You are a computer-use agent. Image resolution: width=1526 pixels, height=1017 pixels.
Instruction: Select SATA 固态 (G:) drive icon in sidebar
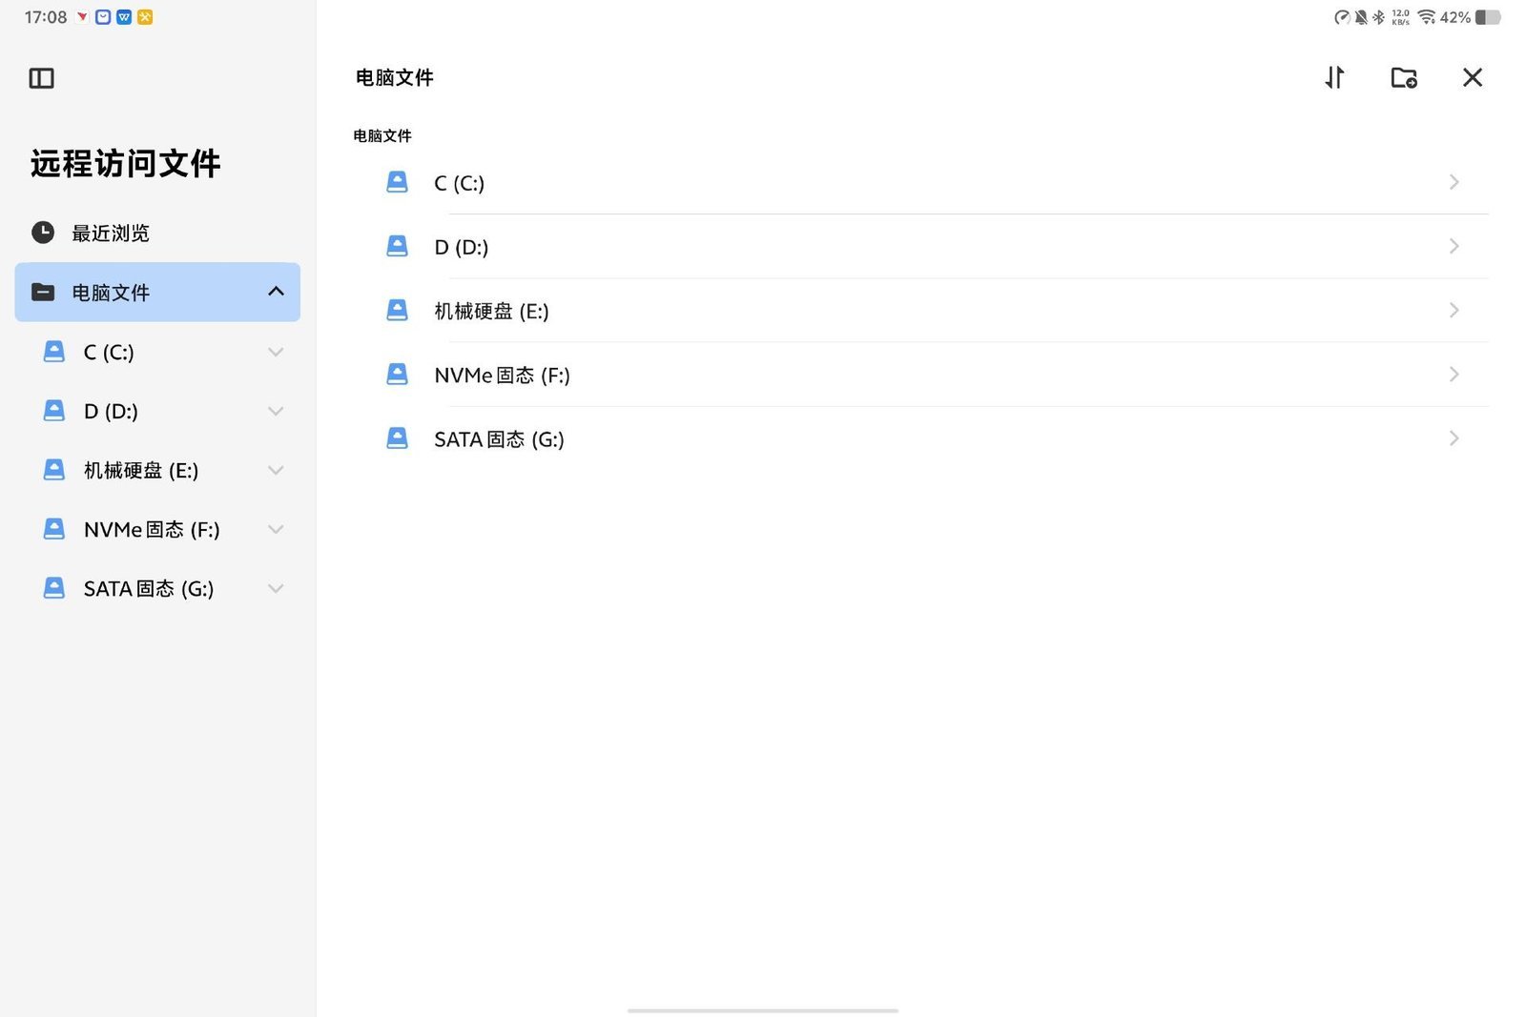(54, 588)
